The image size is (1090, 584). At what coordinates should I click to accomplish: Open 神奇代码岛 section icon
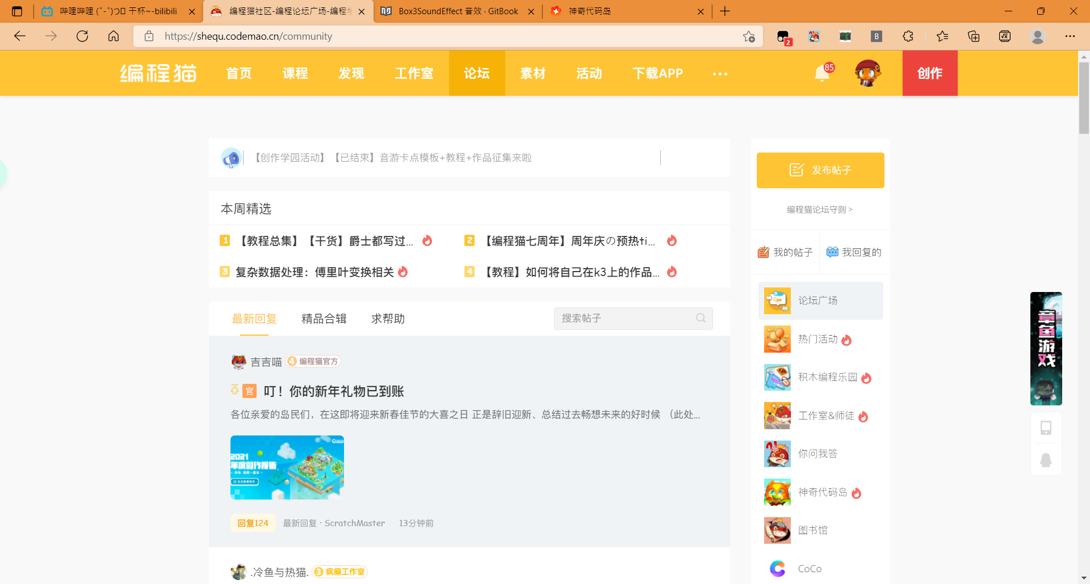point(777,492)
